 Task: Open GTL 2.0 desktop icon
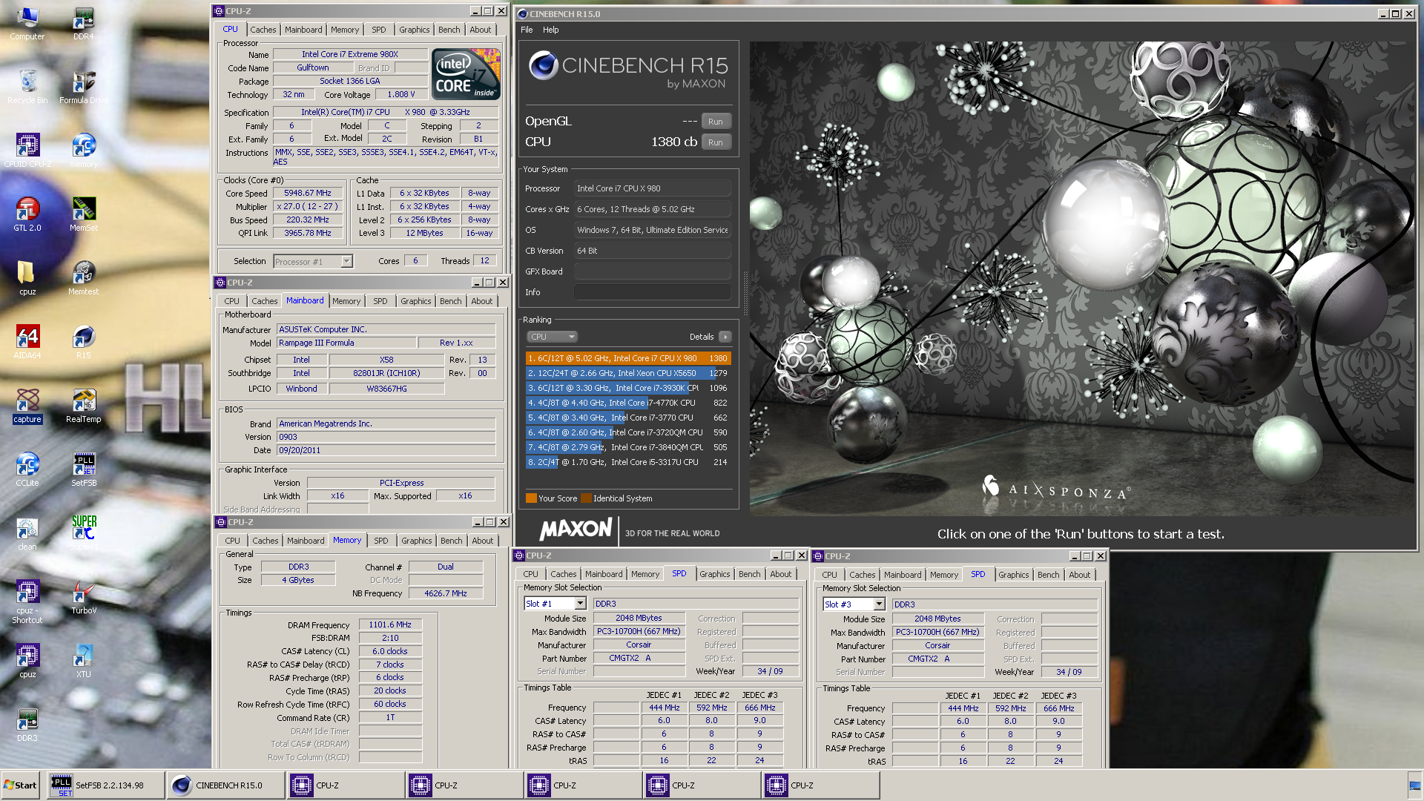27,214
